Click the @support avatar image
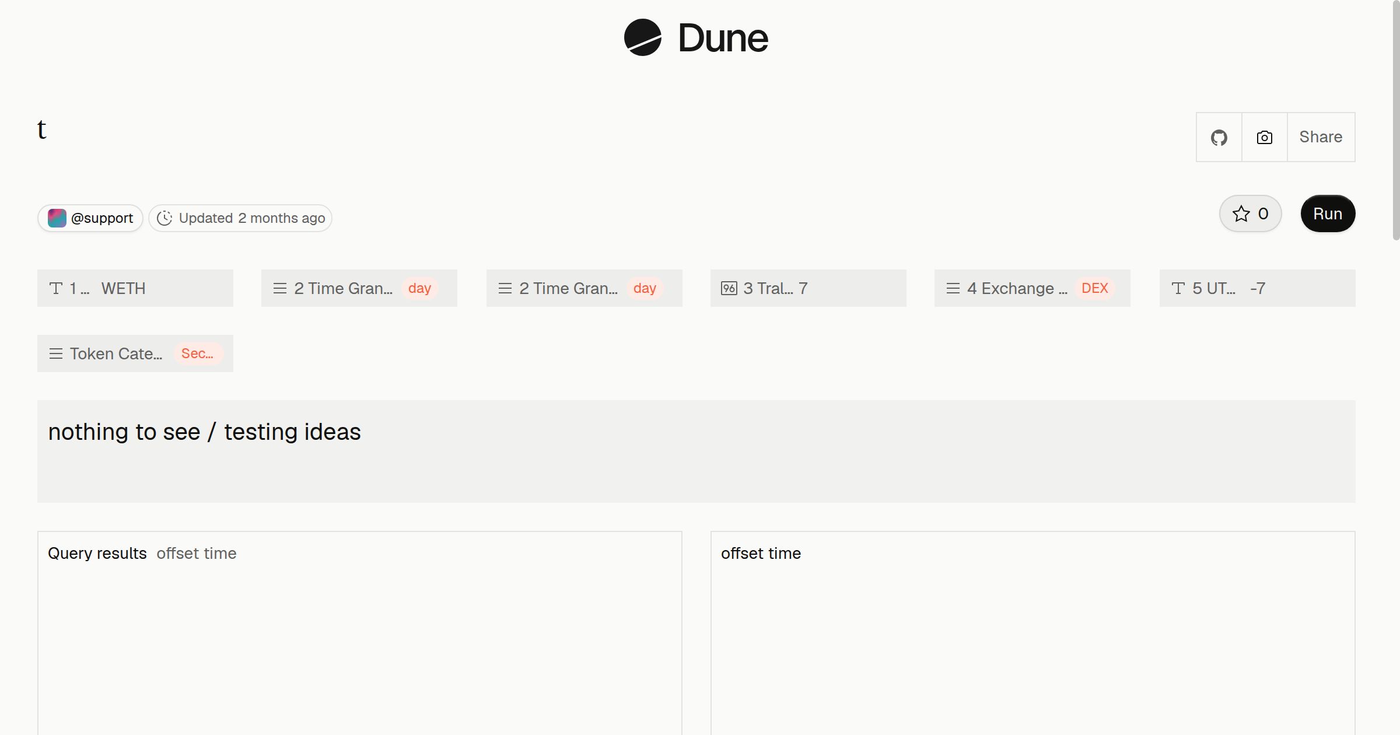This screenshot has width=1400, height=735. (57, 218)
